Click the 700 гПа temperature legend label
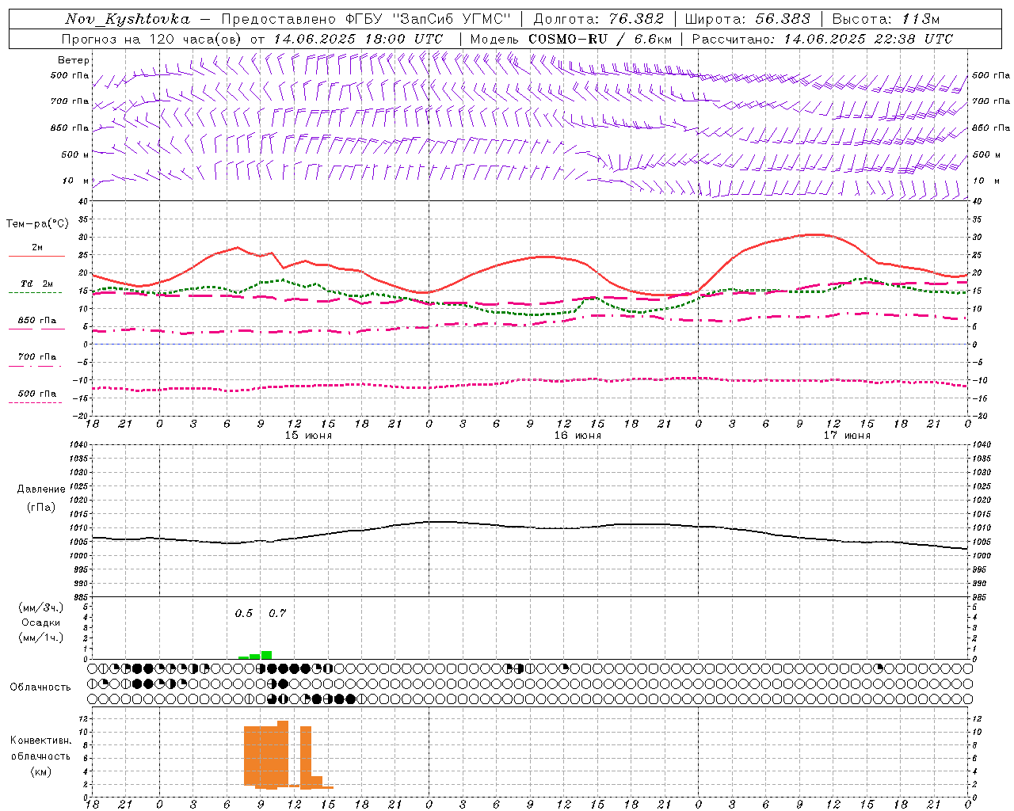The image size is (1014, 811). pyautogui.click(x=37, y=357)
